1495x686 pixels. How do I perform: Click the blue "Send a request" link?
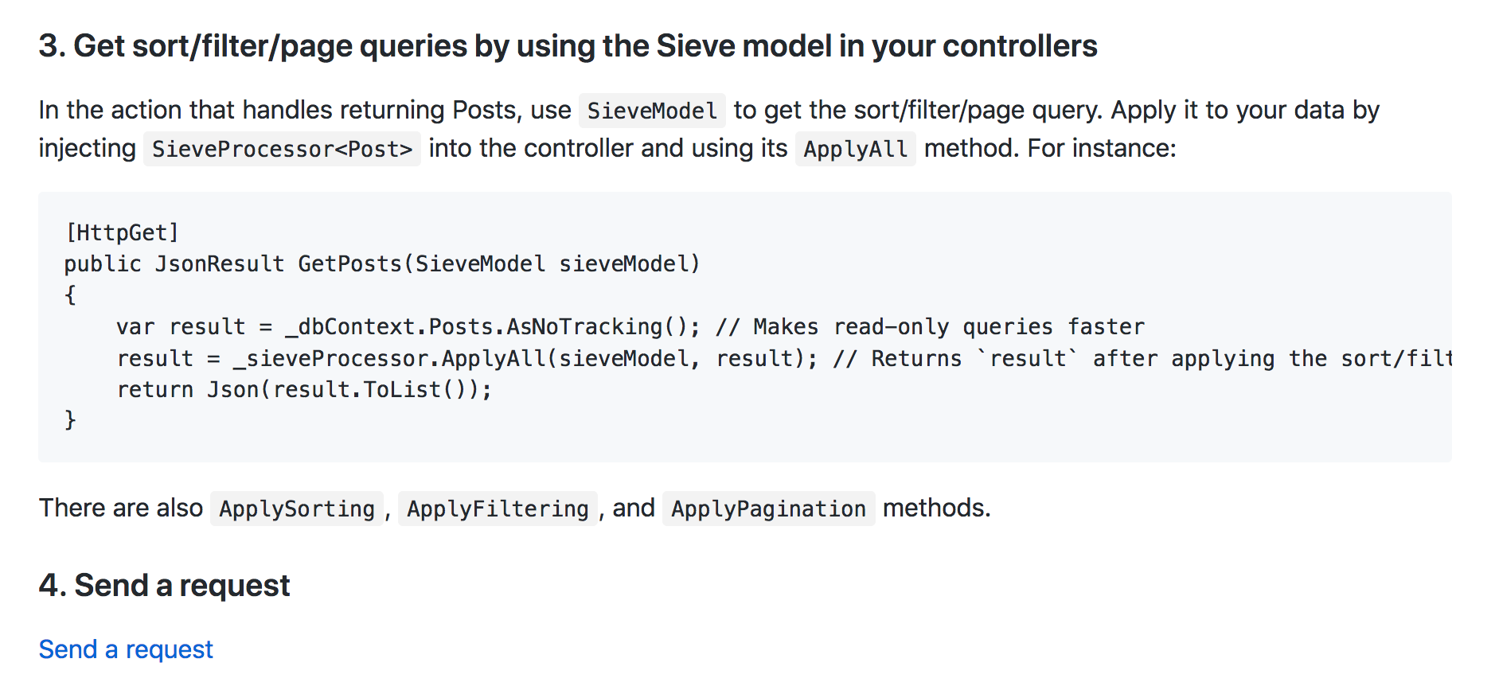pos(126,649)
